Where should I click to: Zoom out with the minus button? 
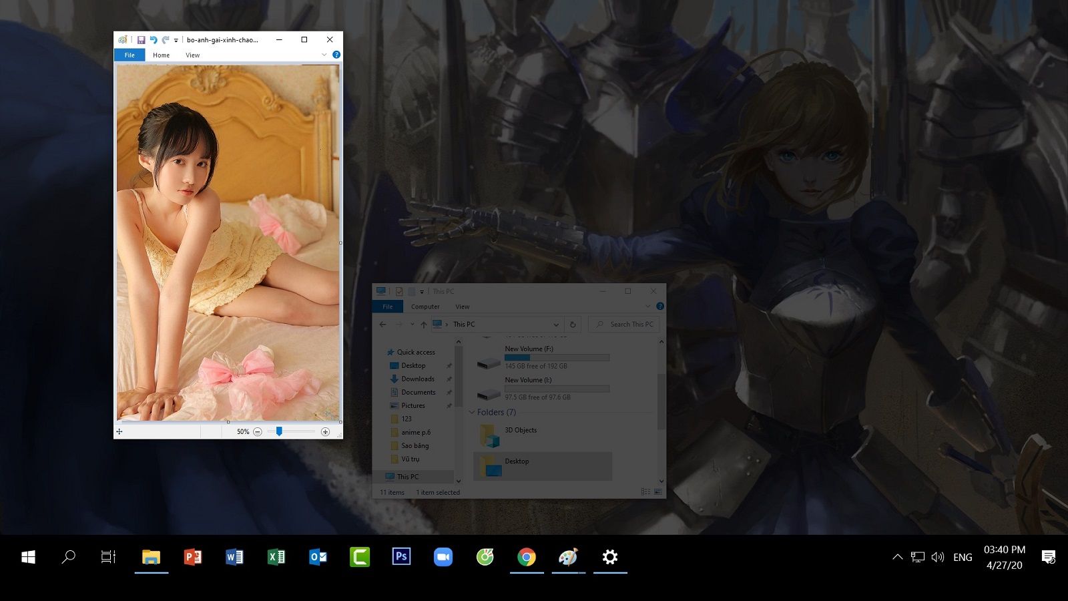click(258, 432)
